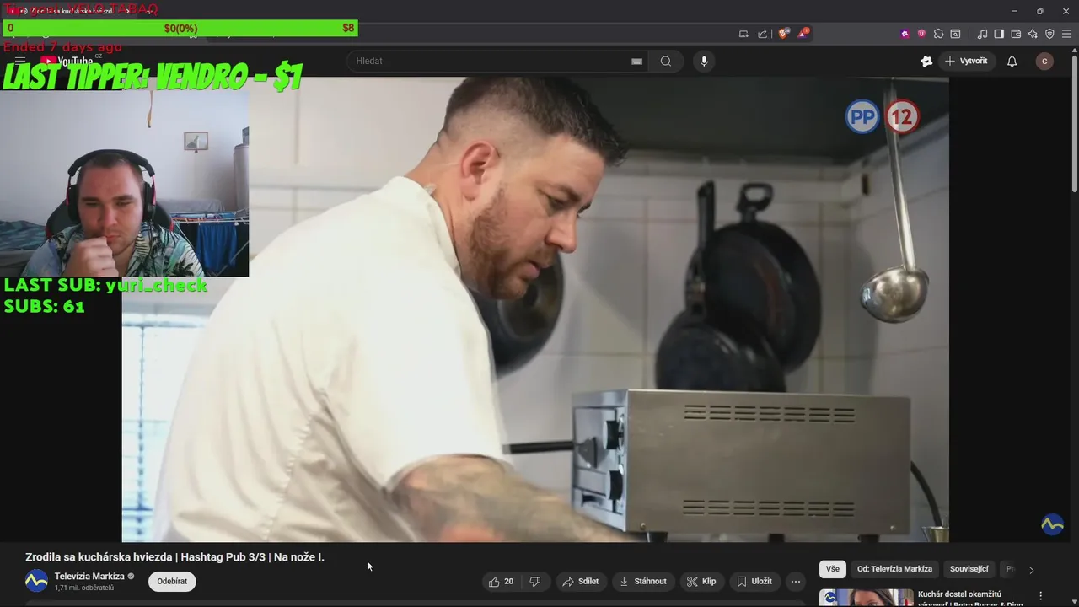Click the video title text
This screenshot has height=607, width=1079.
[x=174, y=557]
